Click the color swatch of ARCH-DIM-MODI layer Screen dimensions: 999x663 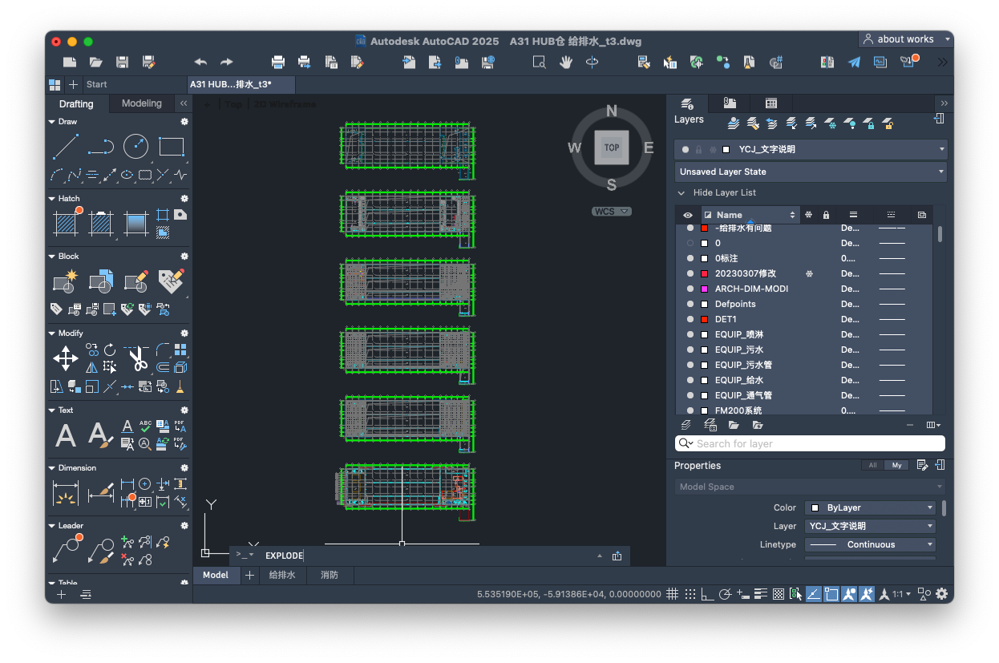coord(704,289)
